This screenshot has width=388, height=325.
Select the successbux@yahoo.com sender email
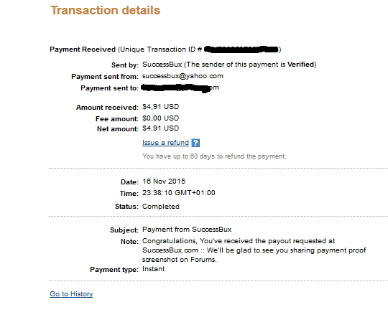pos(183,76)
